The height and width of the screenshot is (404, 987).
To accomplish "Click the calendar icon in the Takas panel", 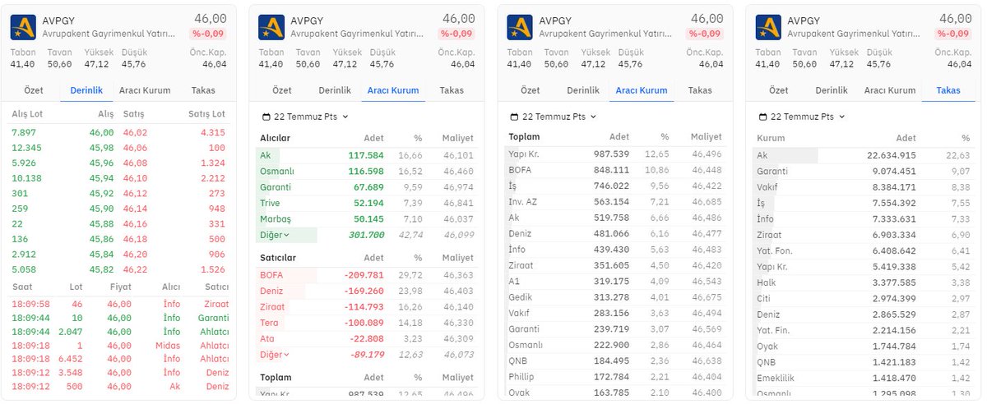I will click(762, 117).
